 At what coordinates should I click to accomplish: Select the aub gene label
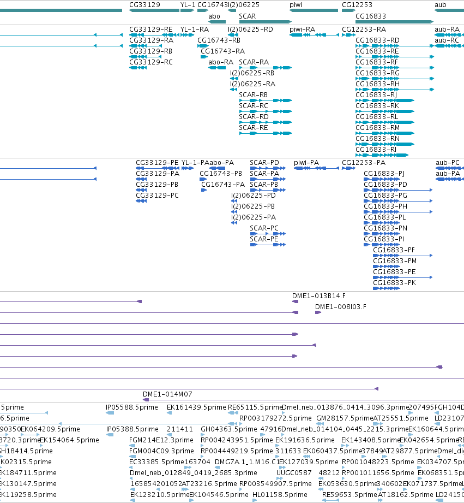(441, 5)
